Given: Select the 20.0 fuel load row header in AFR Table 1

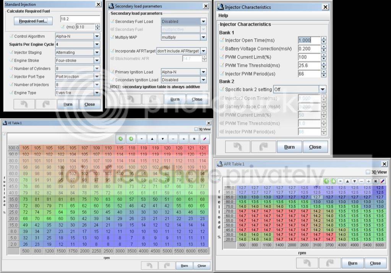Looking at the screenshot, I should click(x=229, y=239).
